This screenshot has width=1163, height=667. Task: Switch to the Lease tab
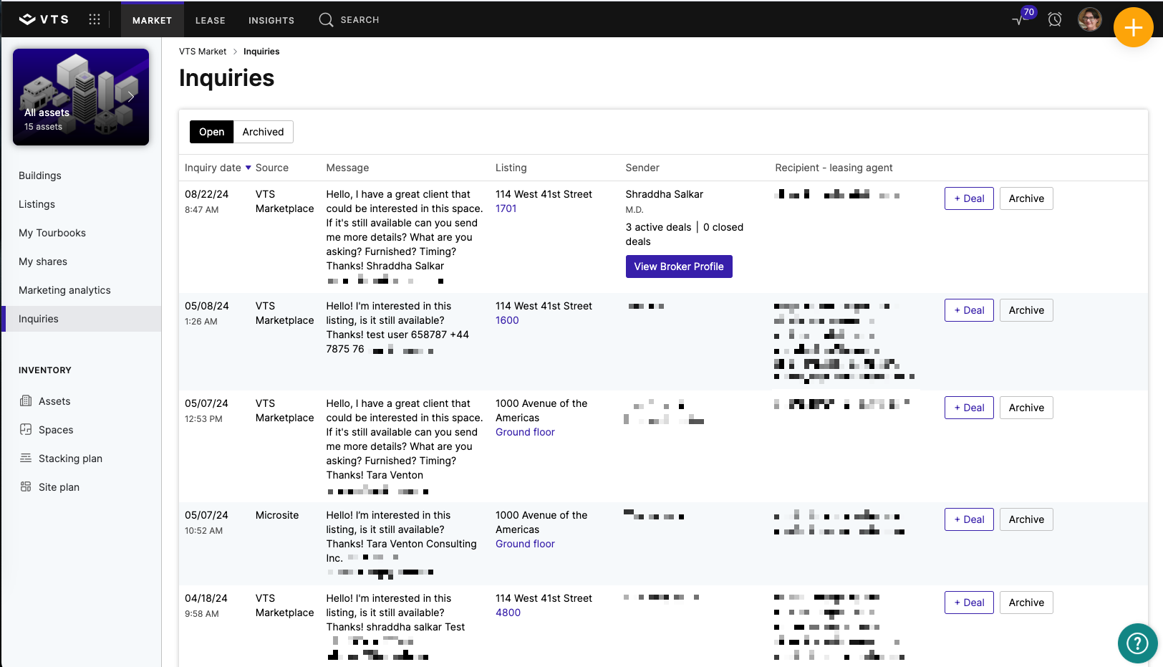click(x=211, y=20)
